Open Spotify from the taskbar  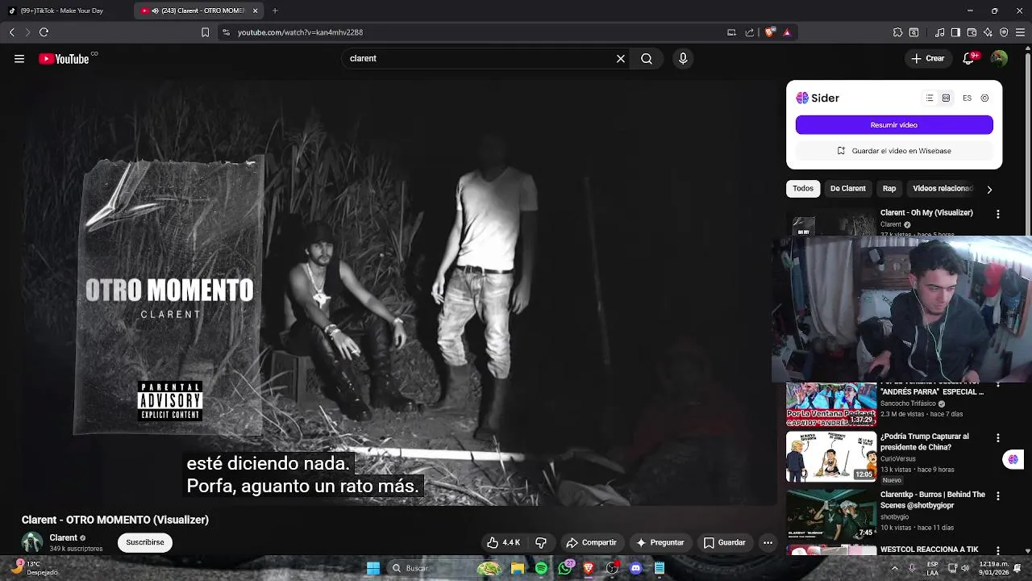541,568
